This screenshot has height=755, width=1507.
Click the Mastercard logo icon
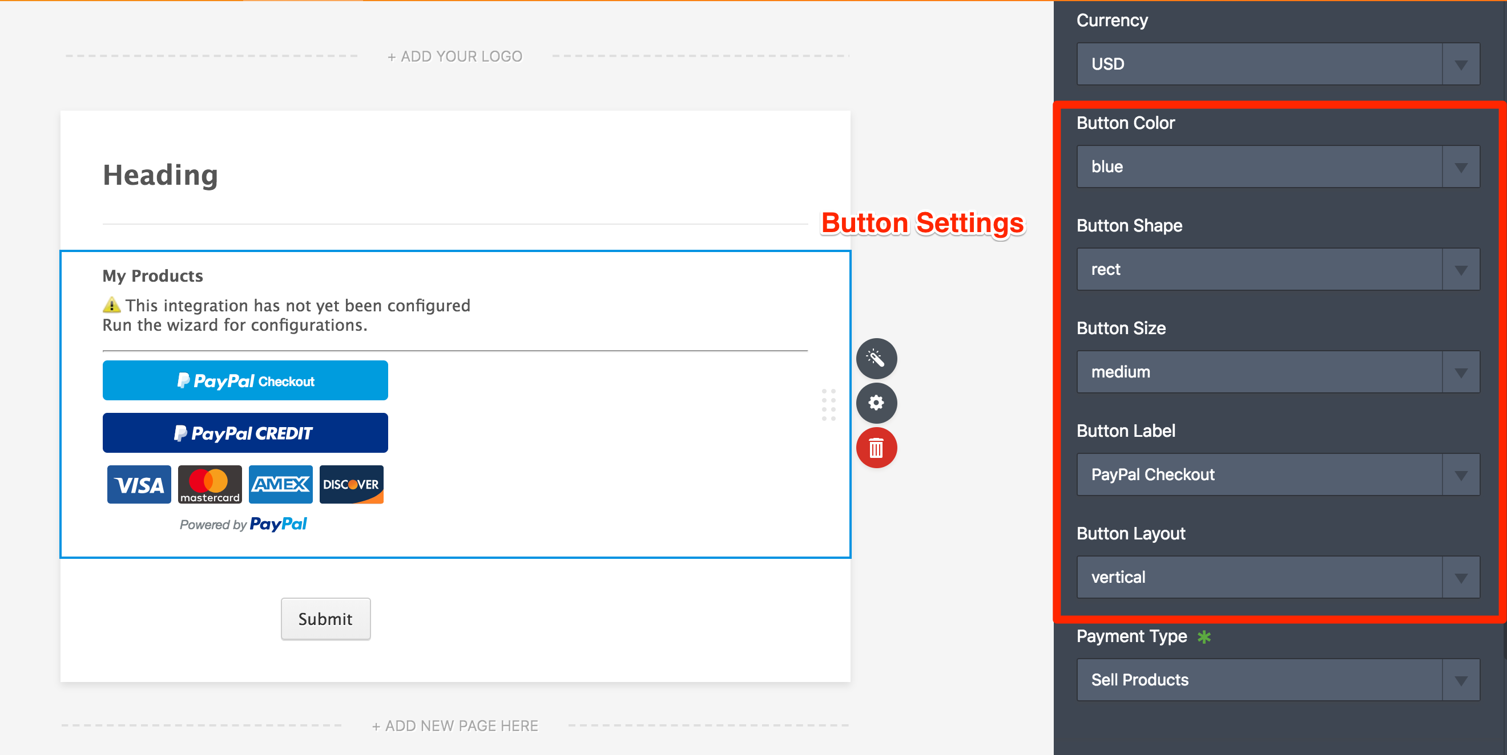[209, 485]
